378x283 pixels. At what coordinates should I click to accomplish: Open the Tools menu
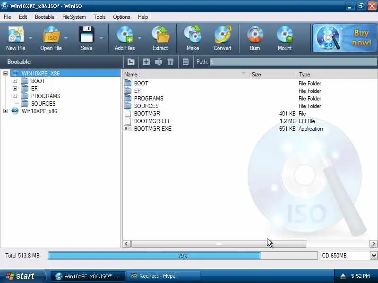point(100,17)
